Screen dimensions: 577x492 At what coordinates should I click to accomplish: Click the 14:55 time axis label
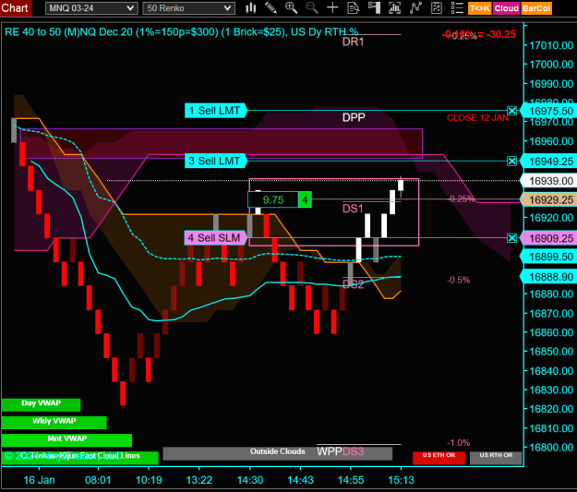coord(351,480)
